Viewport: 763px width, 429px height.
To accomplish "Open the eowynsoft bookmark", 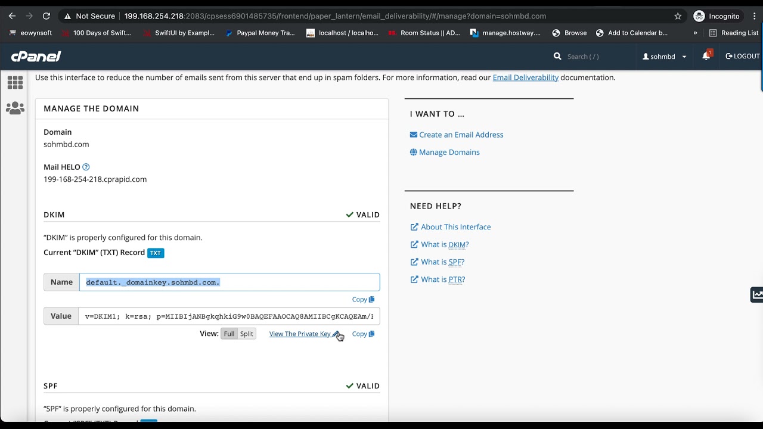I will pyautogui.click(x=31, y=33).
